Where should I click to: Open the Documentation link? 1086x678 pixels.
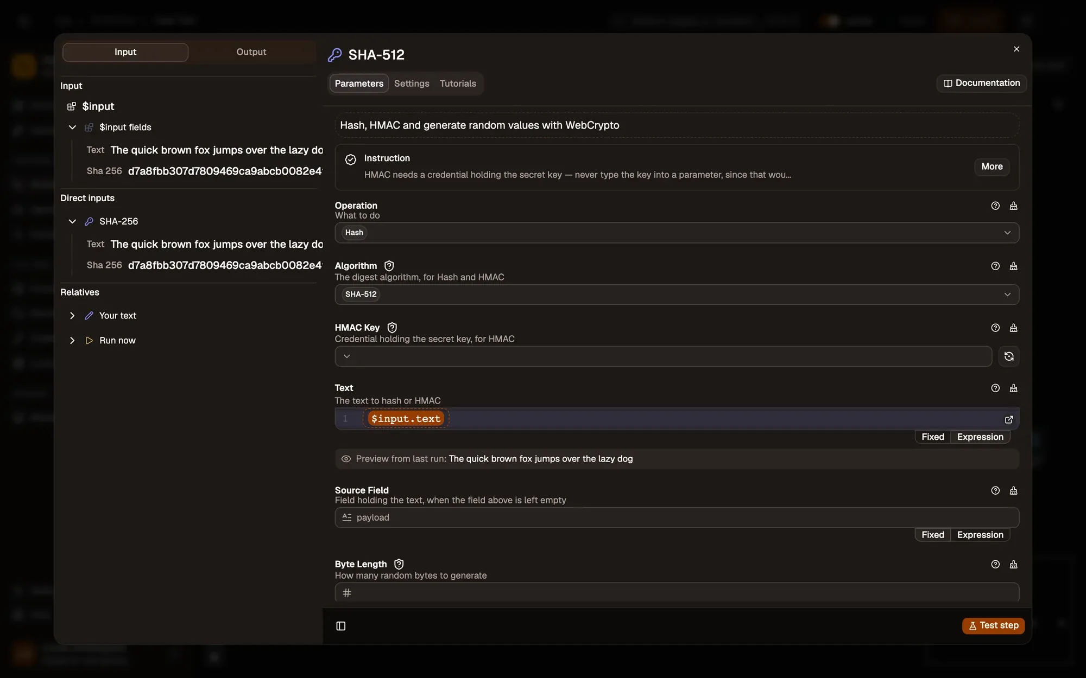[981, 83]
